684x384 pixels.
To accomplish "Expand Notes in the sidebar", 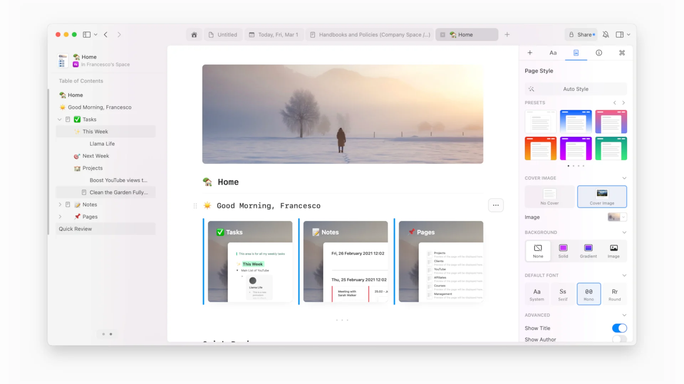I will [x=60, y=204].
